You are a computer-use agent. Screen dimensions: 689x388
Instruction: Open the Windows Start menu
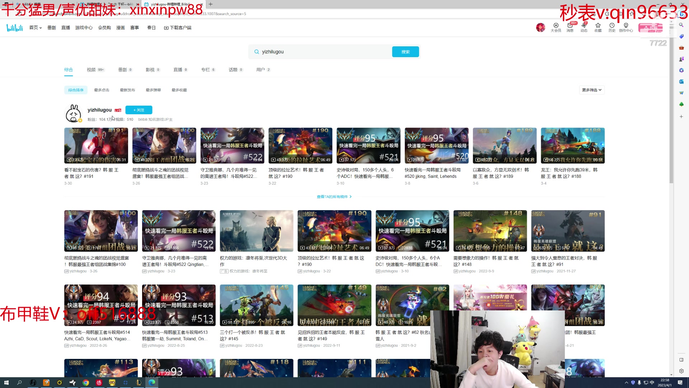[6, 383]
